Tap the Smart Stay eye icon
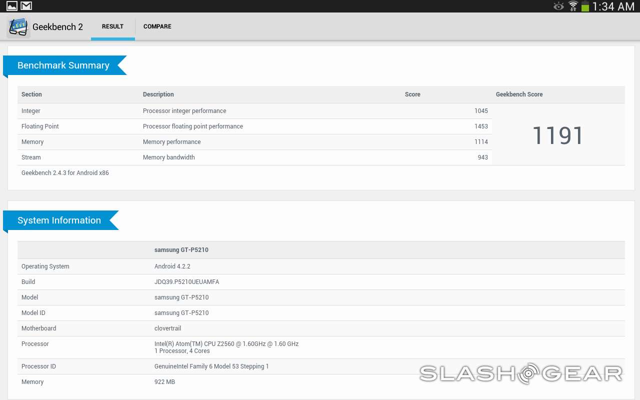Image resolution: width=640 pixels, height=400 pixels. click(x=558, y=6)
